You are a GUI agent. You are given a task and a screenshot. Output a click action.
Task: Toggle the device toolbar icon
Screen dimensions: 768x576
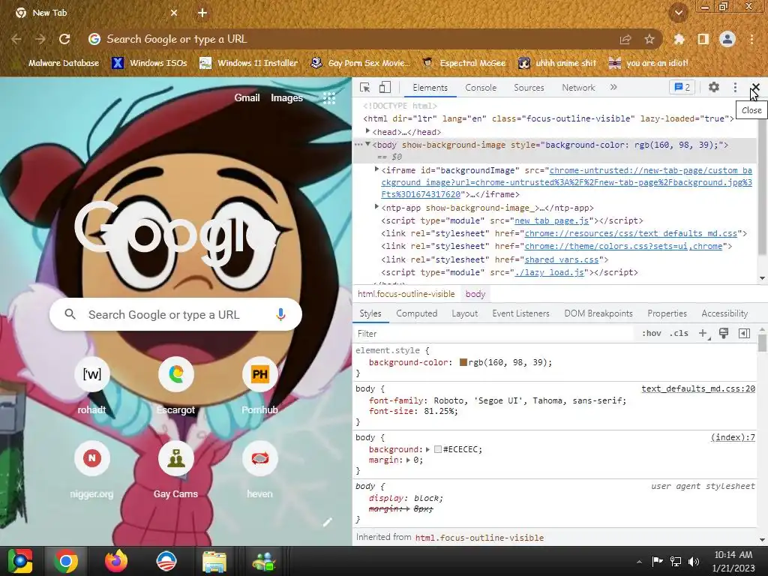point(385,88)
